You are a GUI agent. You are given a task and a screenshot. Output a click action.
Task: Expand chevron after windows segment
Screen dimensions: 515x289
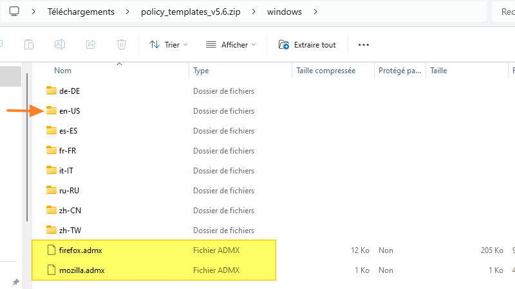pyautogui.click(x=315, y=12)
